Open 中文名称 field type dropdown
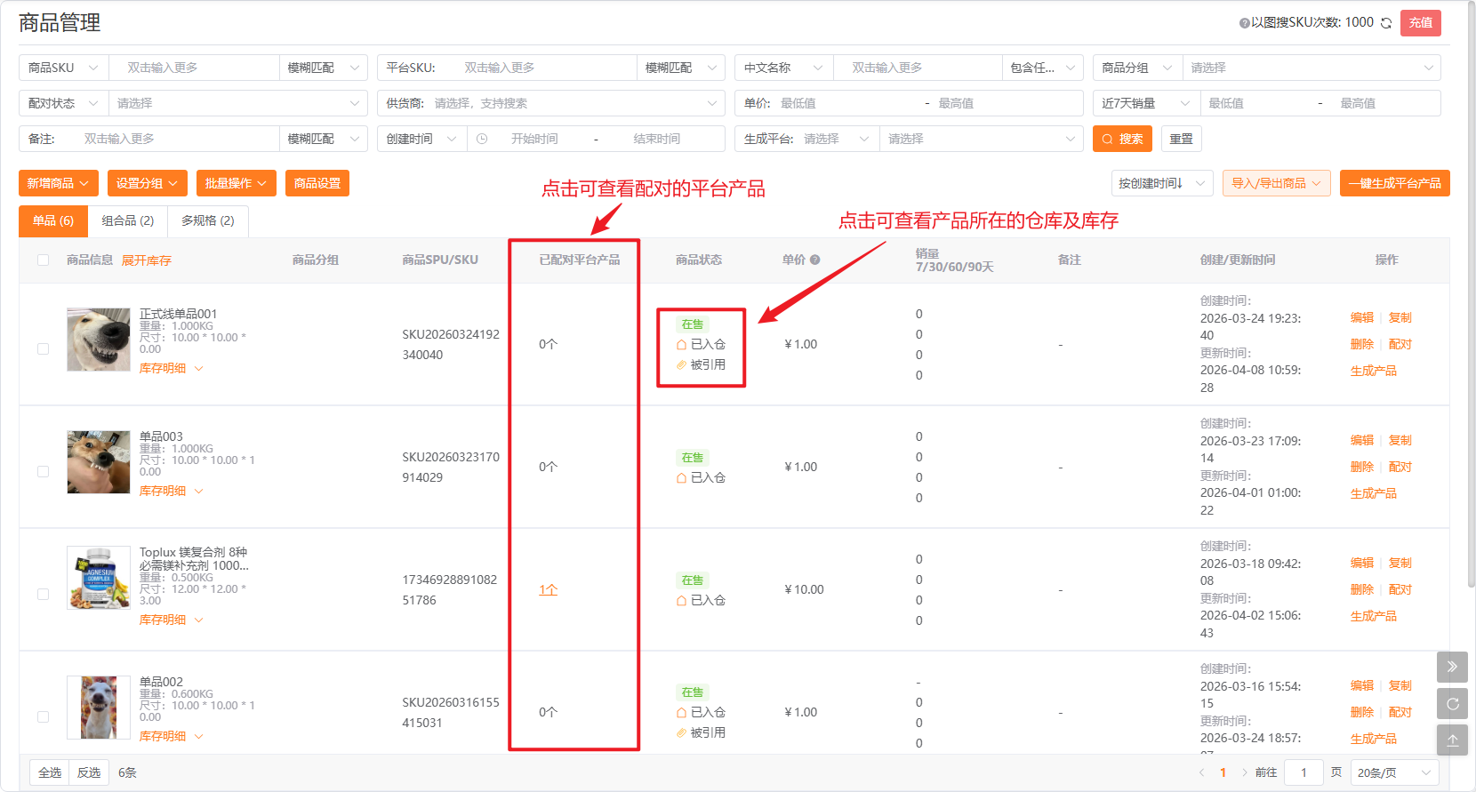 tap(783, 68)
